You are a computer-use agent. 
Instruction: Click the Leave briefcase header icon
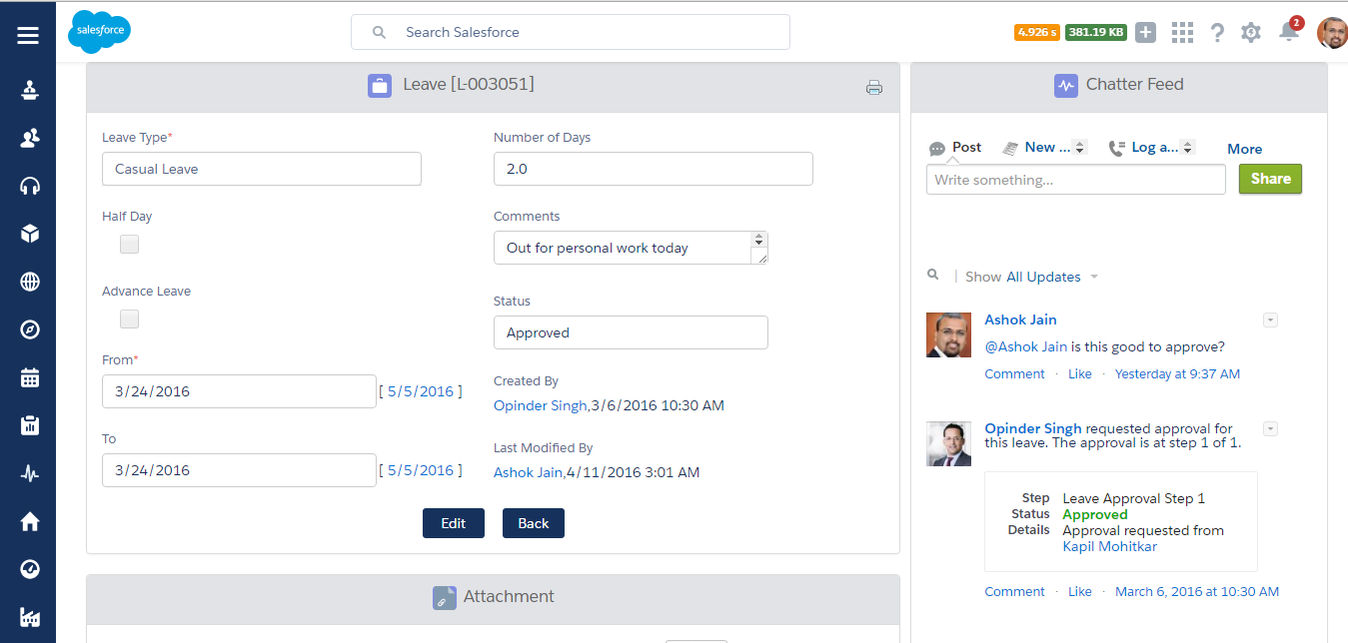[380, 86]
